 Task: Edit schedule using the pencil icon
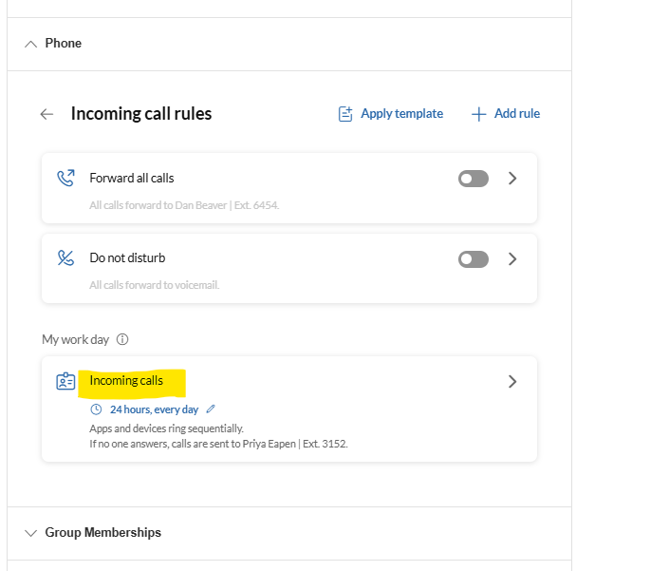[x=211, y=409]
